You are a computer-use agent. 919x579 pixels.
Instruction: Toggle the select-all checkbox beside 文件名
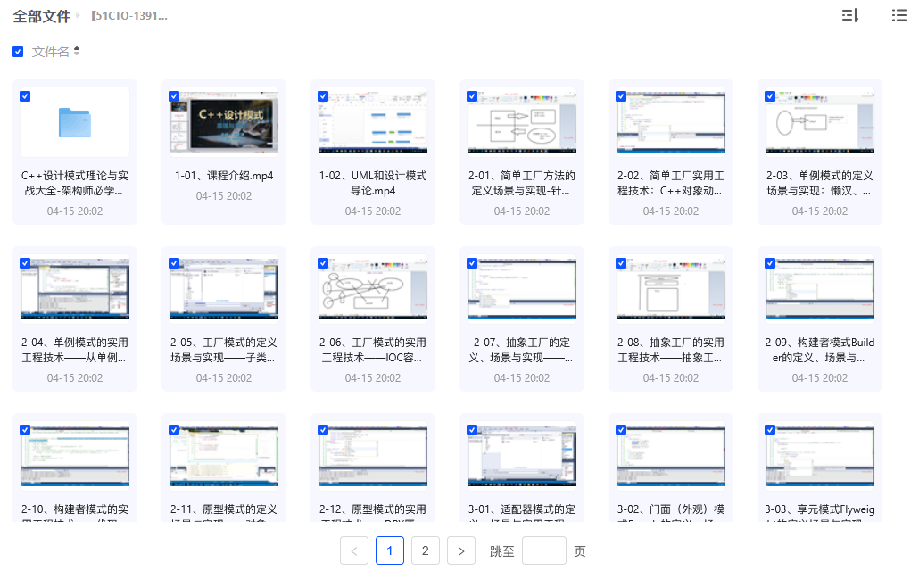click(x=18, y=52)
